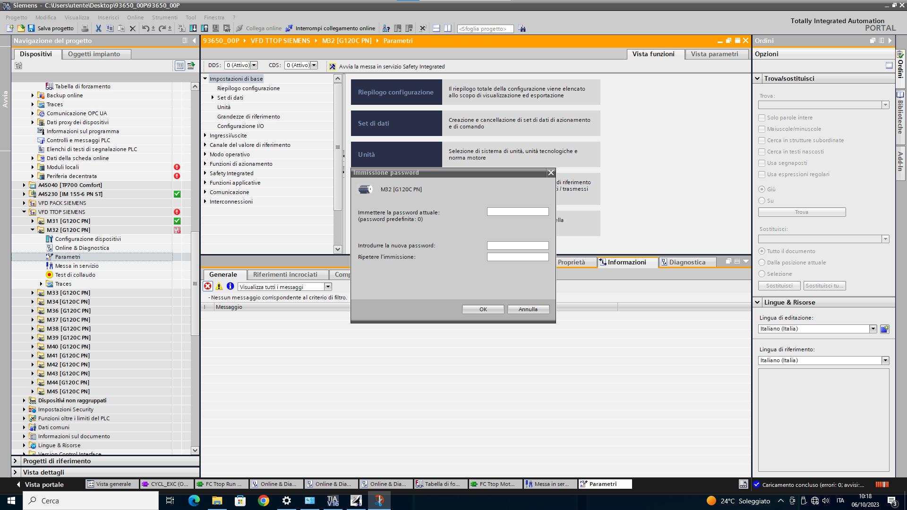Image resolution: width=907 pixels, height=510 pixels.
Task: Click the Trova button
Action: (x=802, y=212)
